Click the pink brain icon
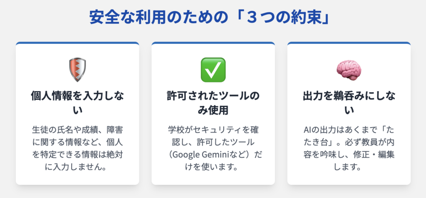426x198 pixels. point(349,70)
